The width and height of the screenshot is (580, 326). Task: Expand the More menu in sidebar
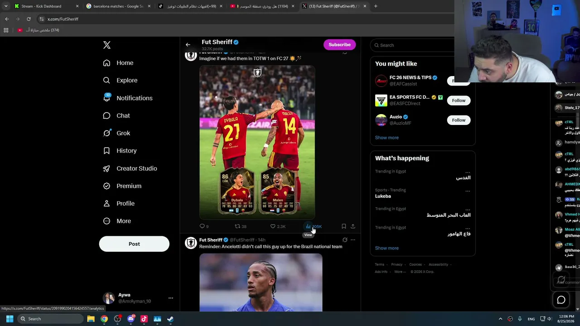tap(117, 221)
